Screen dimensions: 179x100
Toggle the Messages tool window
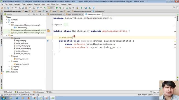click(x=39, y=92)
